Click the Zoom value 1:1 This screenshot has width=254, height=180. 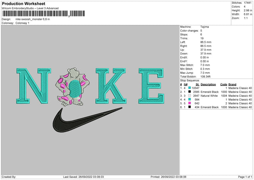point(246,18)
